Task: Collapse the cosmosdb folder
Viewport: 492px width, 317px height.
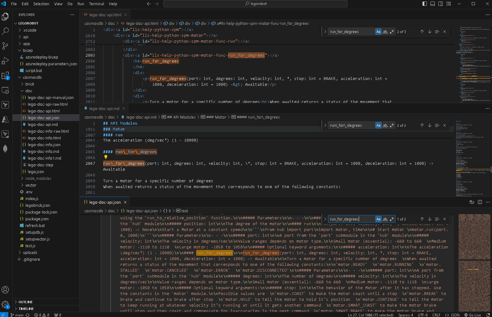Action: tap(46, 77)
